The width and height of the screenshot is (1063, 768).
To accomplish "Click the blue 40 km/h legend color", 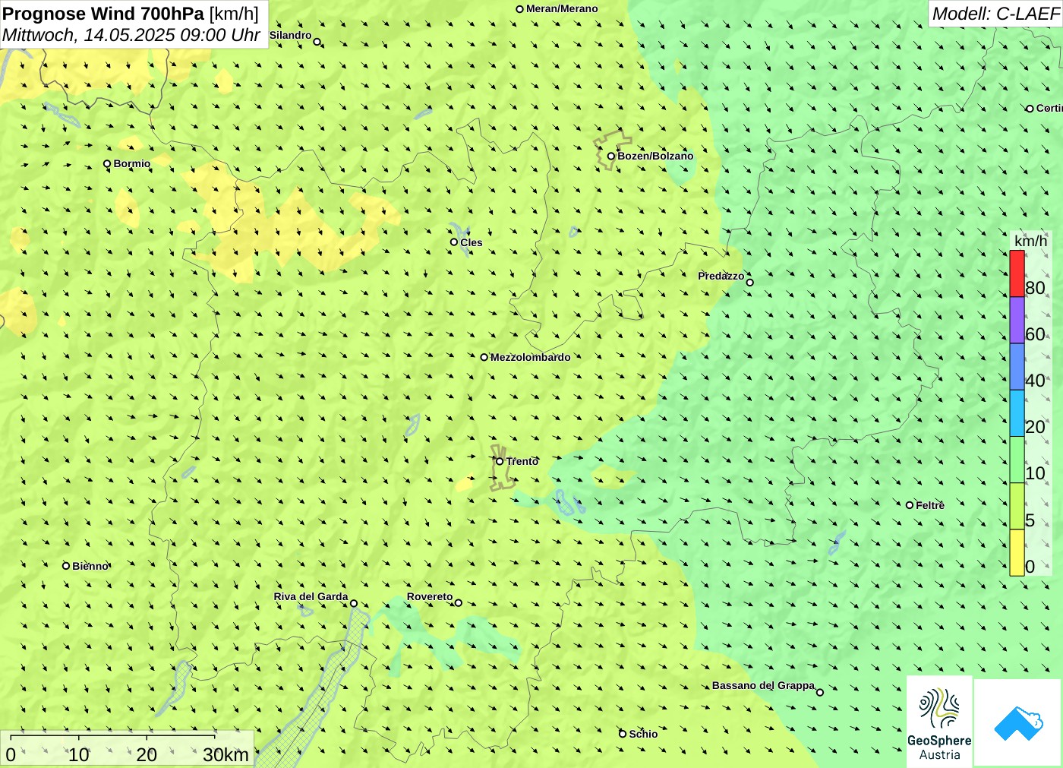I will (1017, 367).
